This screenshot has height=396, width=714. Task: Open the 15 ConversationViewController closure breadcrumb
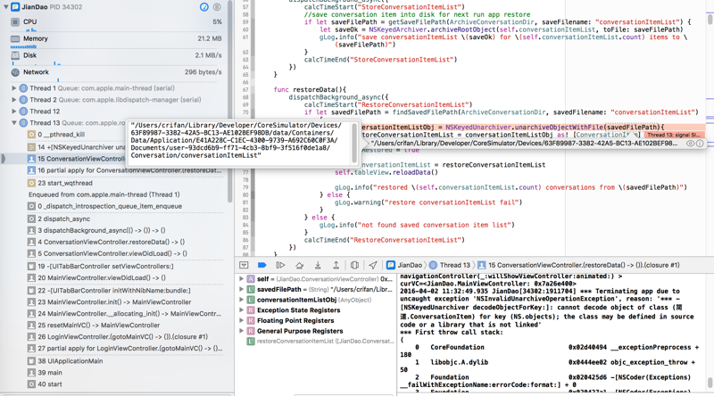(578, 266)
